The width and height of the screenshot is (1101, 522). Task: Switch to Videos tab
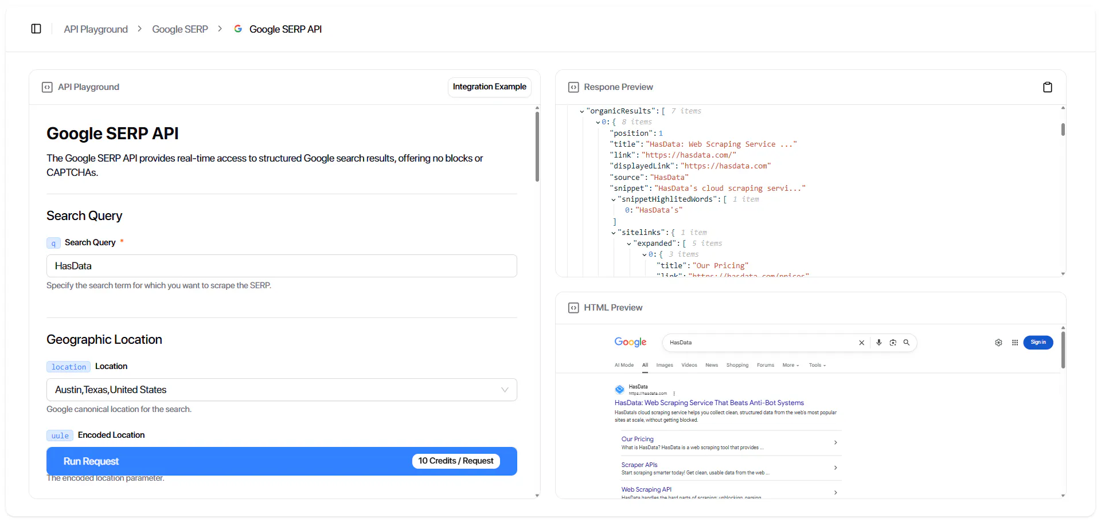(x=689, y=365)
